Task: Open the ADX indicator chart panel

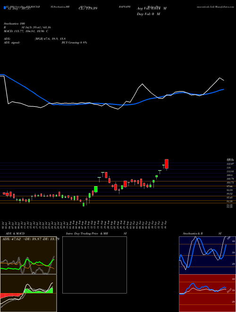Action: tap(28, 255)
